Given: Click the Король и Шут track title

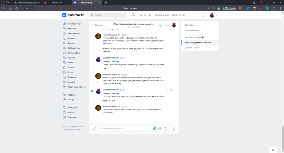Looking at the screenshot, I should click(170, 15).
